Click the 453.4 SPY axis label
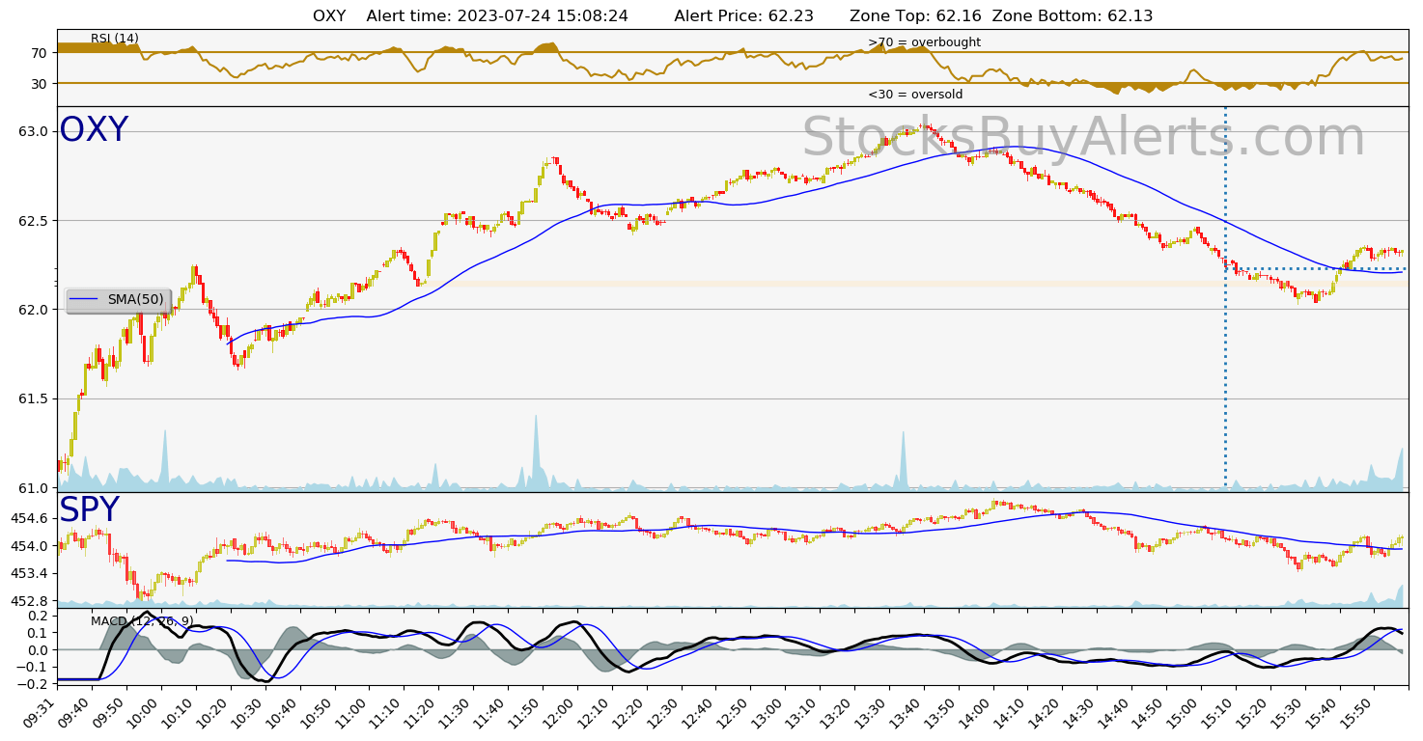Viewport: 1423px width, 741px height. (31, 573)
